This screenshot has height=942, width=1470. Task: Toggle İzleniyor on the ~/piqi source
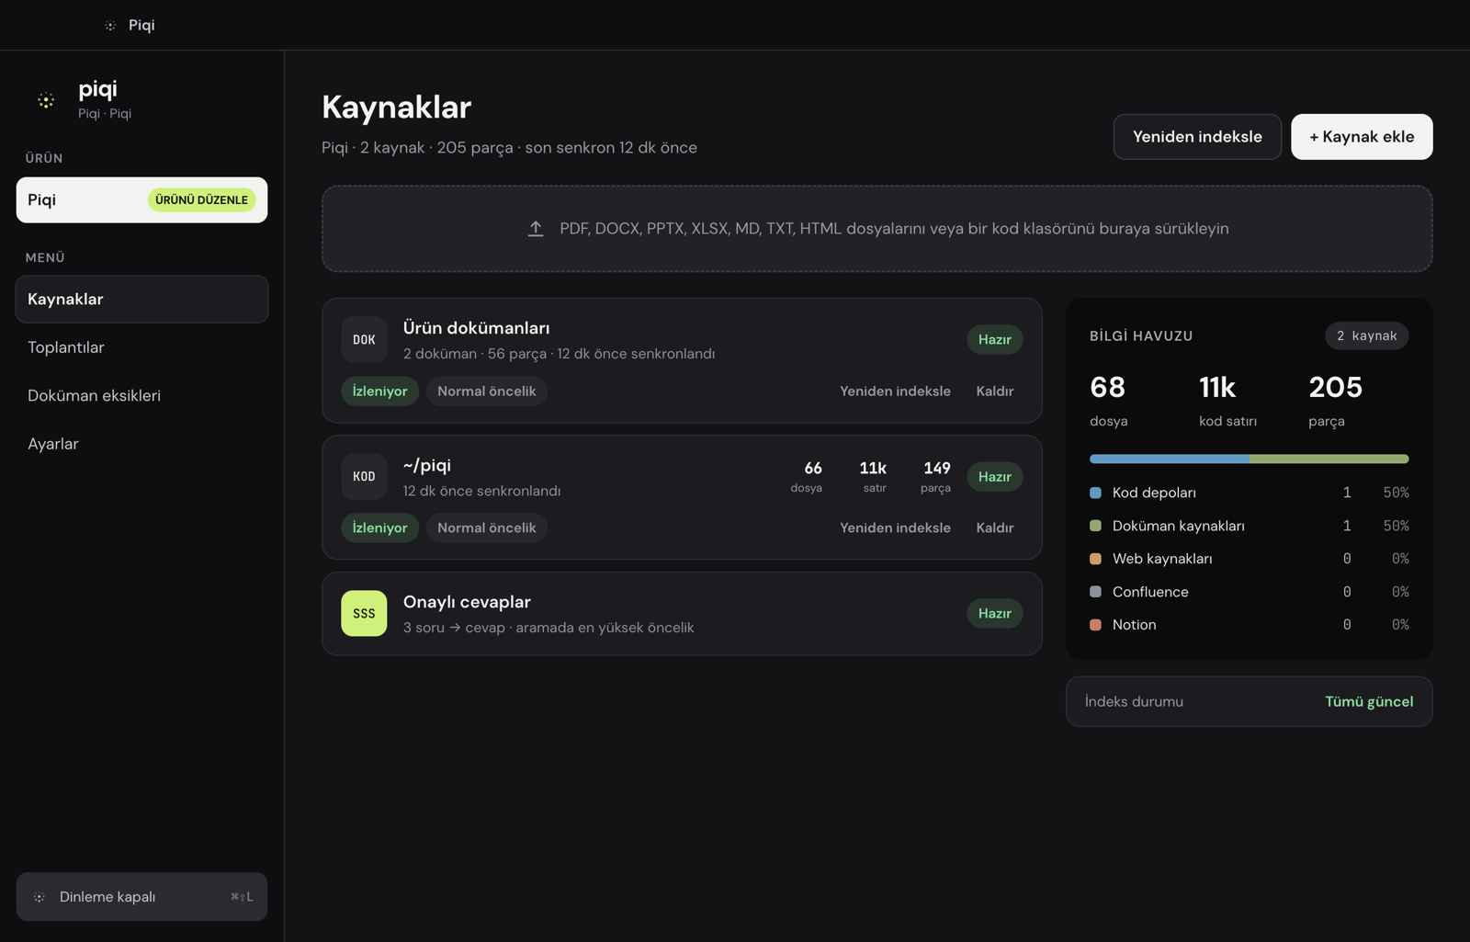click(379, 528)
